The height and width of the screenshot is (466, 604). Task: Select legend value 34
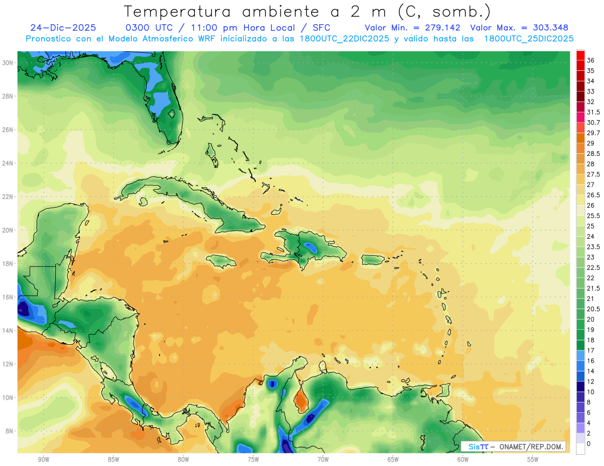[x=591, y=81]
